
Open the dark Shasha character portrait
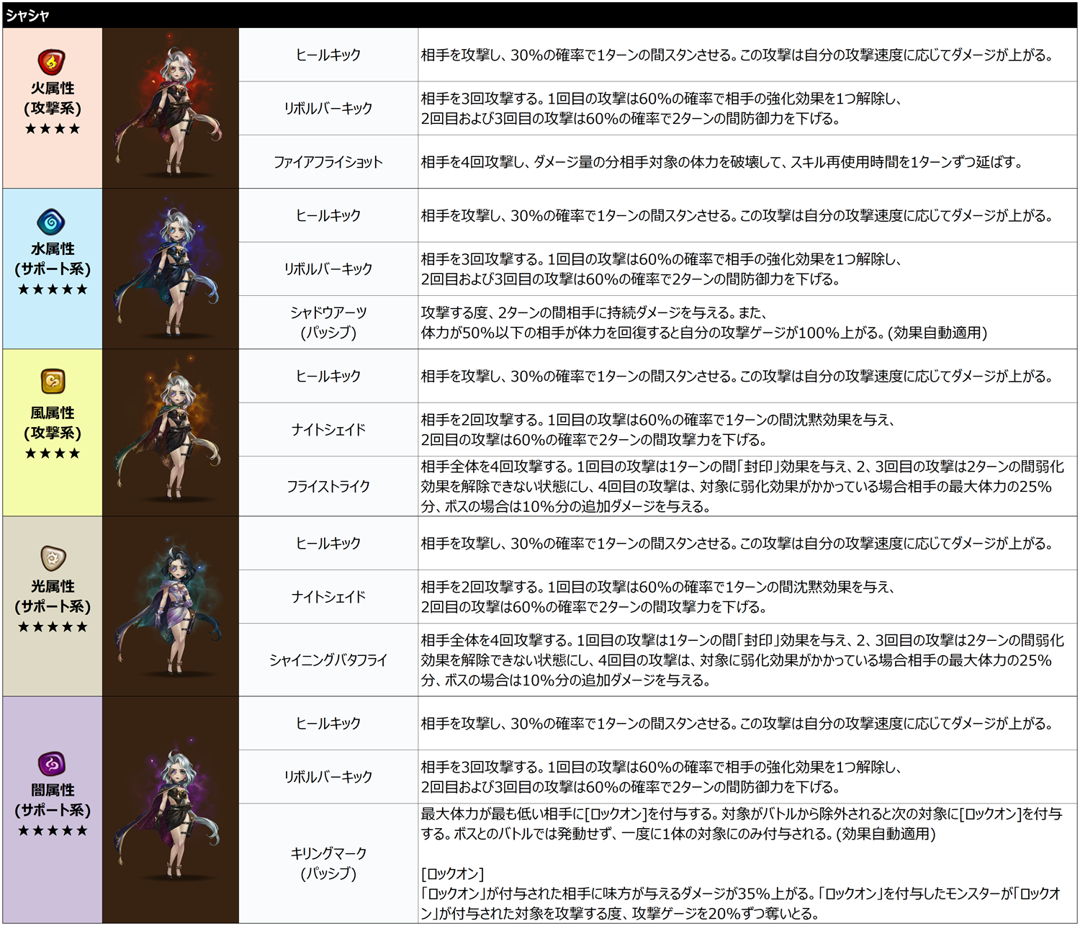170,809
